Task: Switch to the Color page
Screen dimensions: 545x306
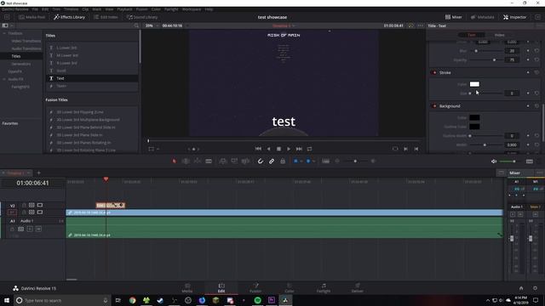Action: click(290, 287)
